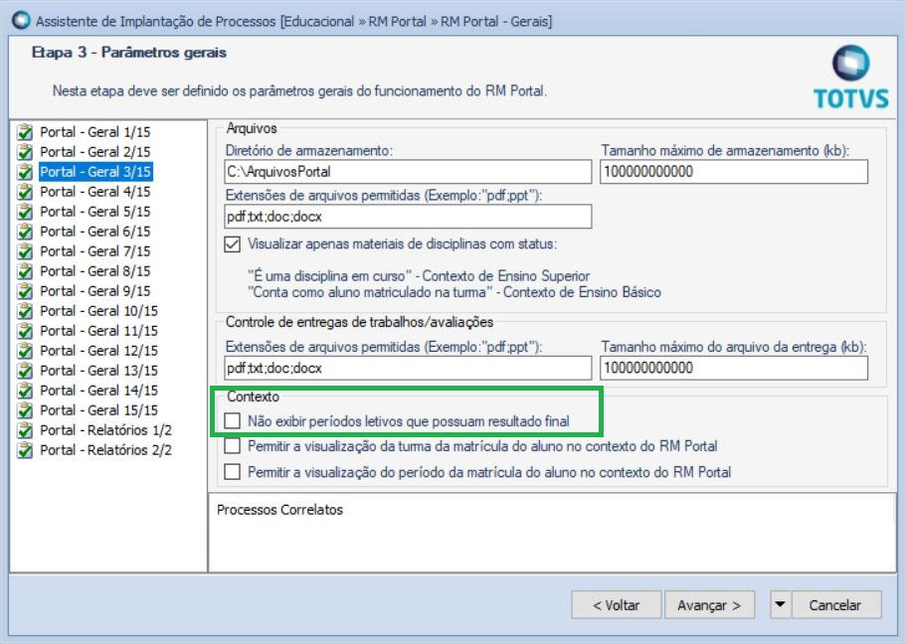Screen dimensions: 906x644
Task: Enable Não exibir períodos letivos checkbox
Action: tap(233, 421)
